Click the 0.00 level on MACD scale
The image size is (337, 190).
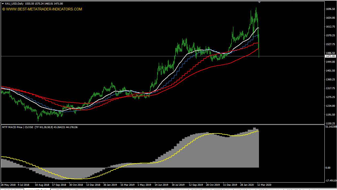tap(328, 168)
